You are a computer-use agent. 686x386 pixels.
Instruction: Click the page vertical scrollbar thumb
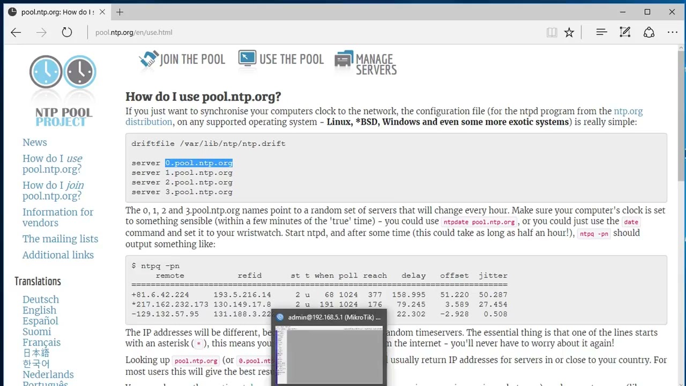(x=681, y=117)
